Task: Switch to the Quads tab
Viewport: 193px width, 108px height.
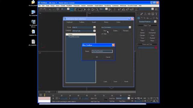Action: coord(94,22)
